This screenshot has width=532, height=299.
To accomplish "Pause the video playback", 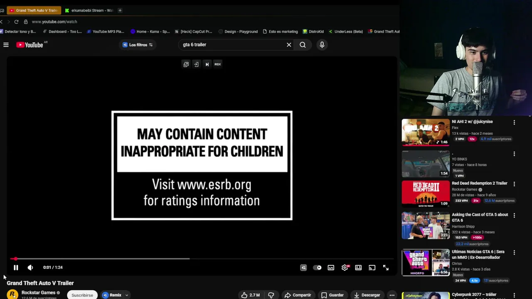I will coord(16,268).
